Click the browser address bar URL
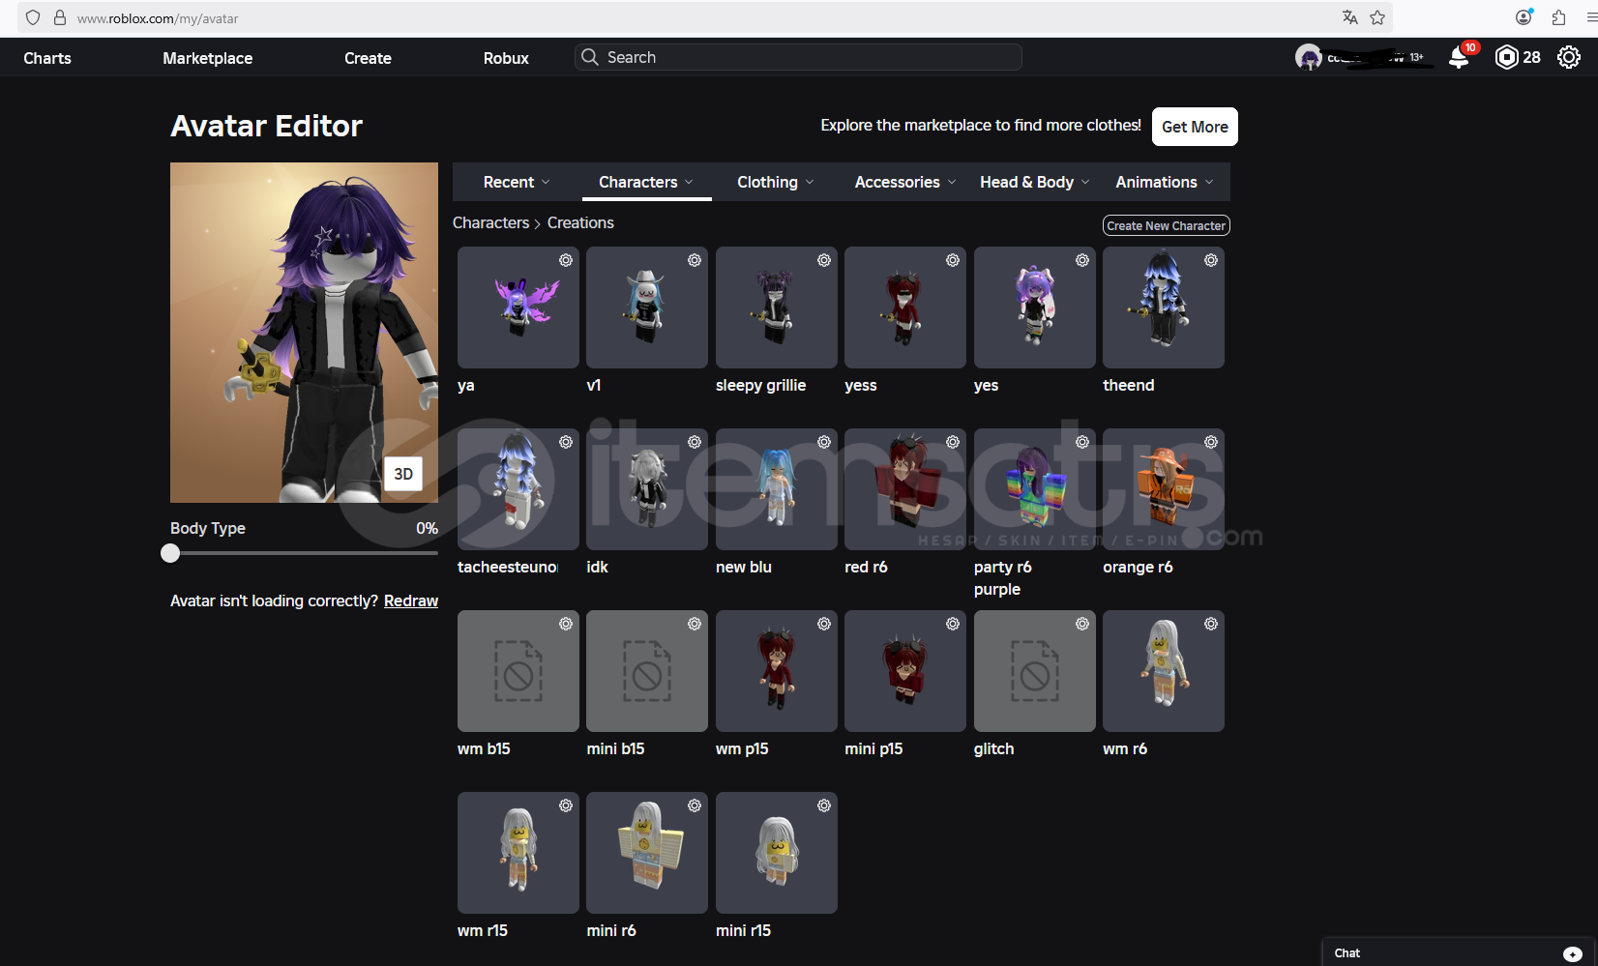The height and width of the screenshot is (966, 1598). click(158, 18)
